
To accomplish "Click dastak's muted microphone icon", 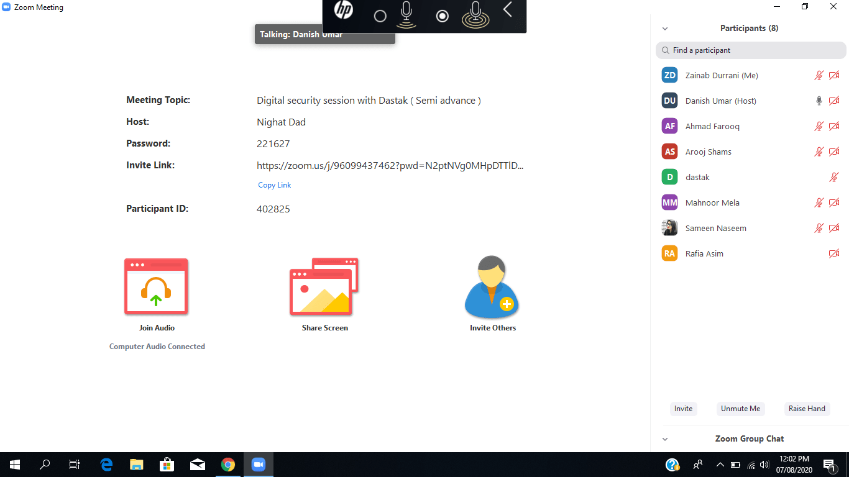I will click(x=834, y=177).
